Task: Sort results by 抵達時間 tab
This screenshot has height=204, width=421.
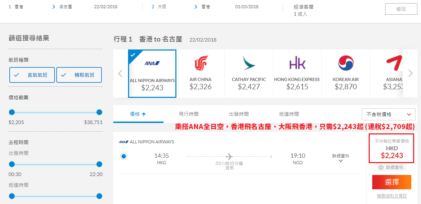Action: click(289, 114)
